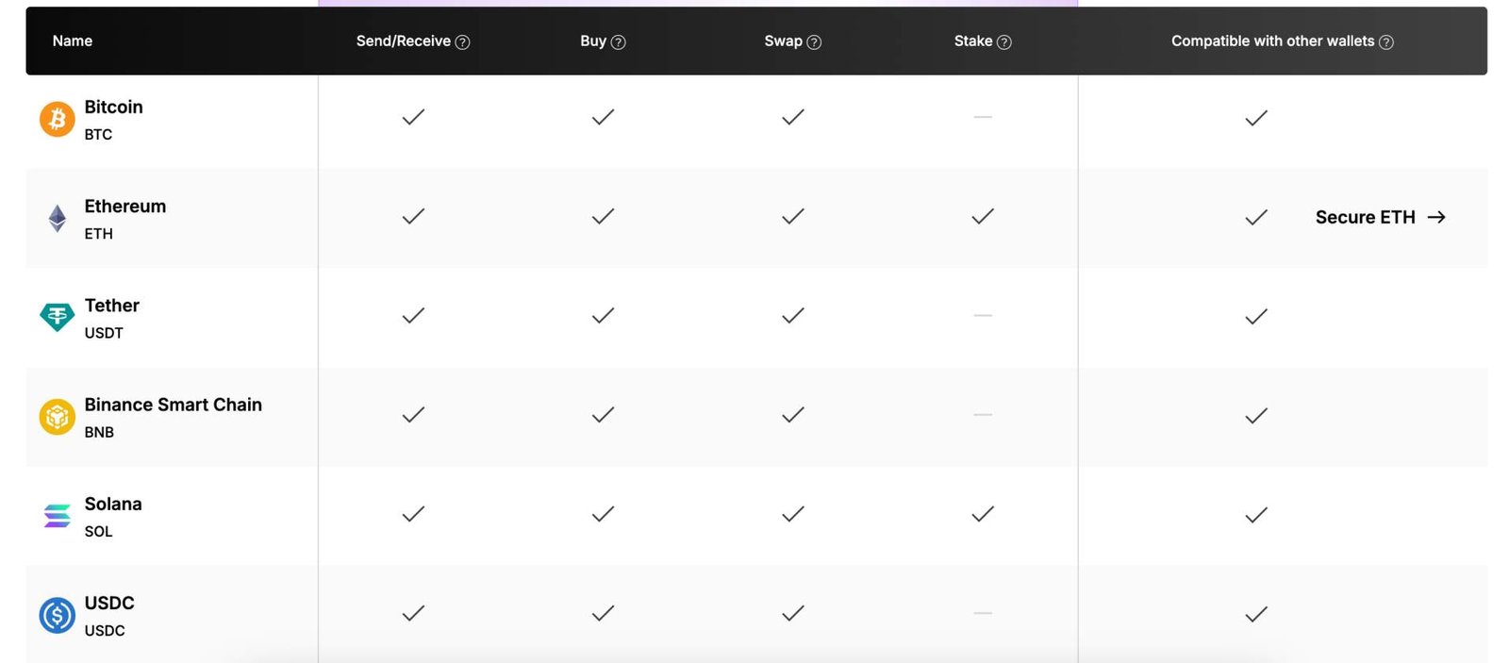Click Ethereum wallet compatibility checkmark
Image resolution: width=1509 pixels, height=663 pixels.
pos(1256,218)
